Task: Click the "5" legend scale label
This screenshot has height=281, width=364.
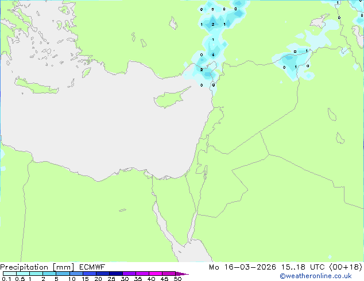Action: pyautogui.click(x=56, y=279)
